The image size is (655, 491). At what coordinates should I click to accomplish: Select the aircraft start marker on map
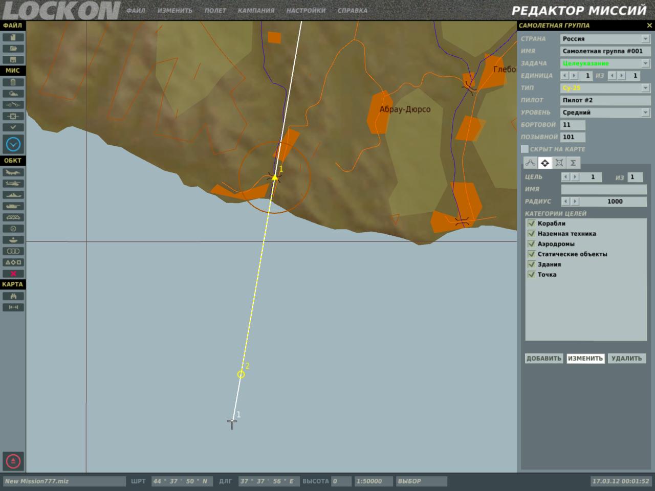tap(232, 423)
